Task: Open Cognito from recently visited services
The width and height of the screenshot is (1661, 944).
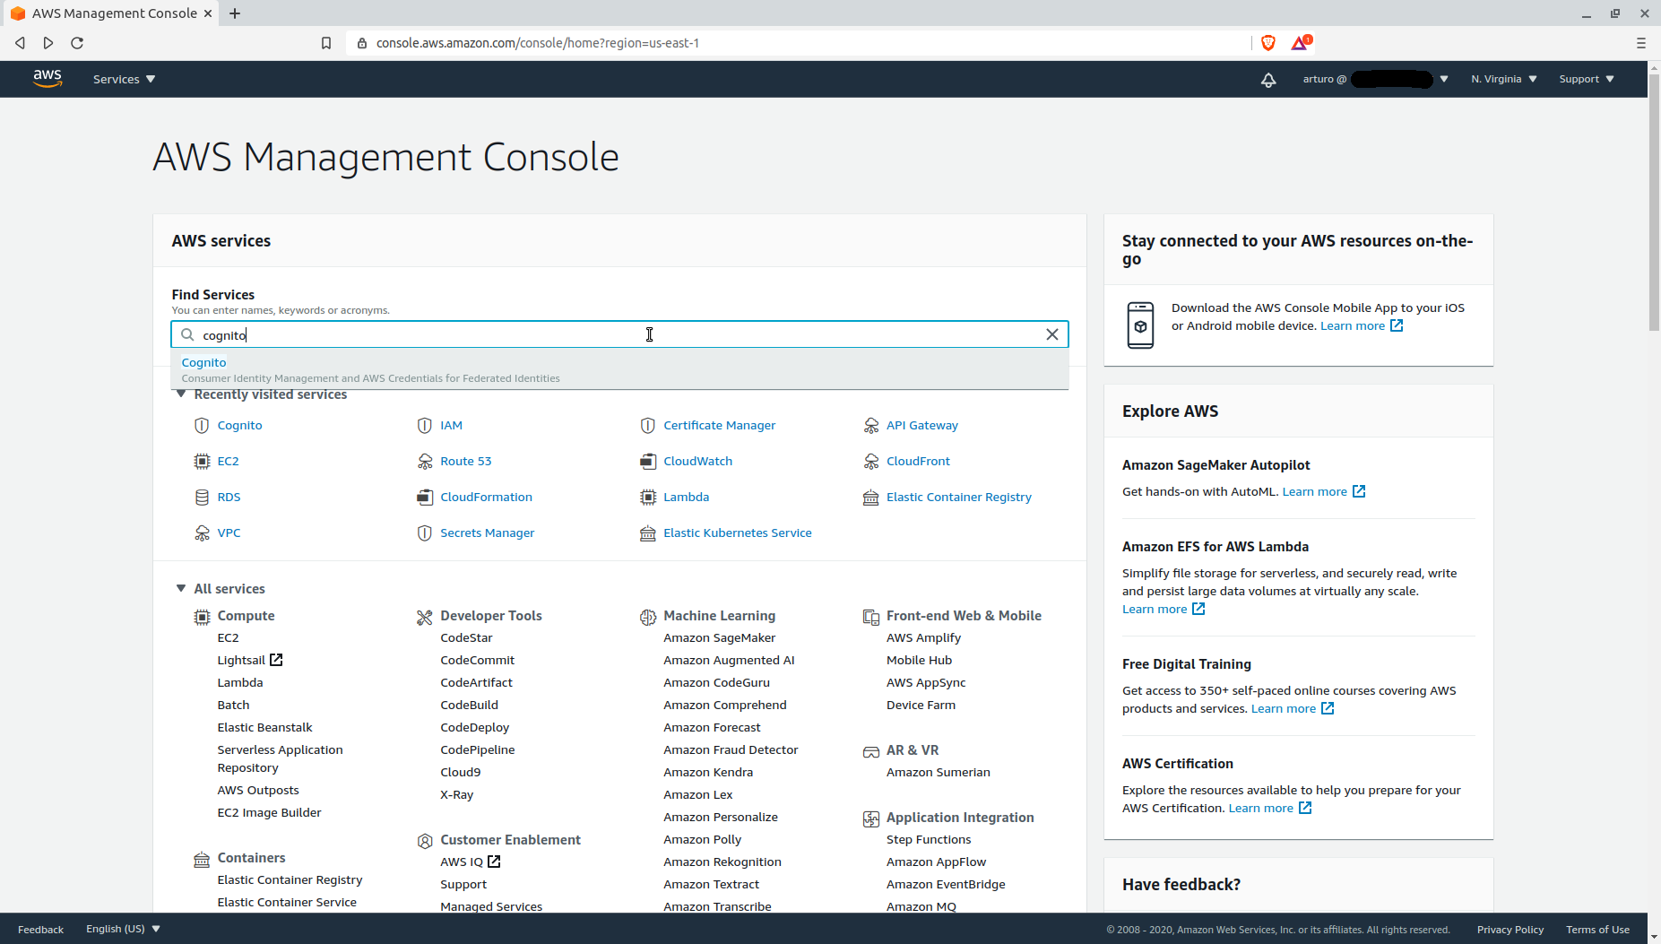Action: point(239,425)
